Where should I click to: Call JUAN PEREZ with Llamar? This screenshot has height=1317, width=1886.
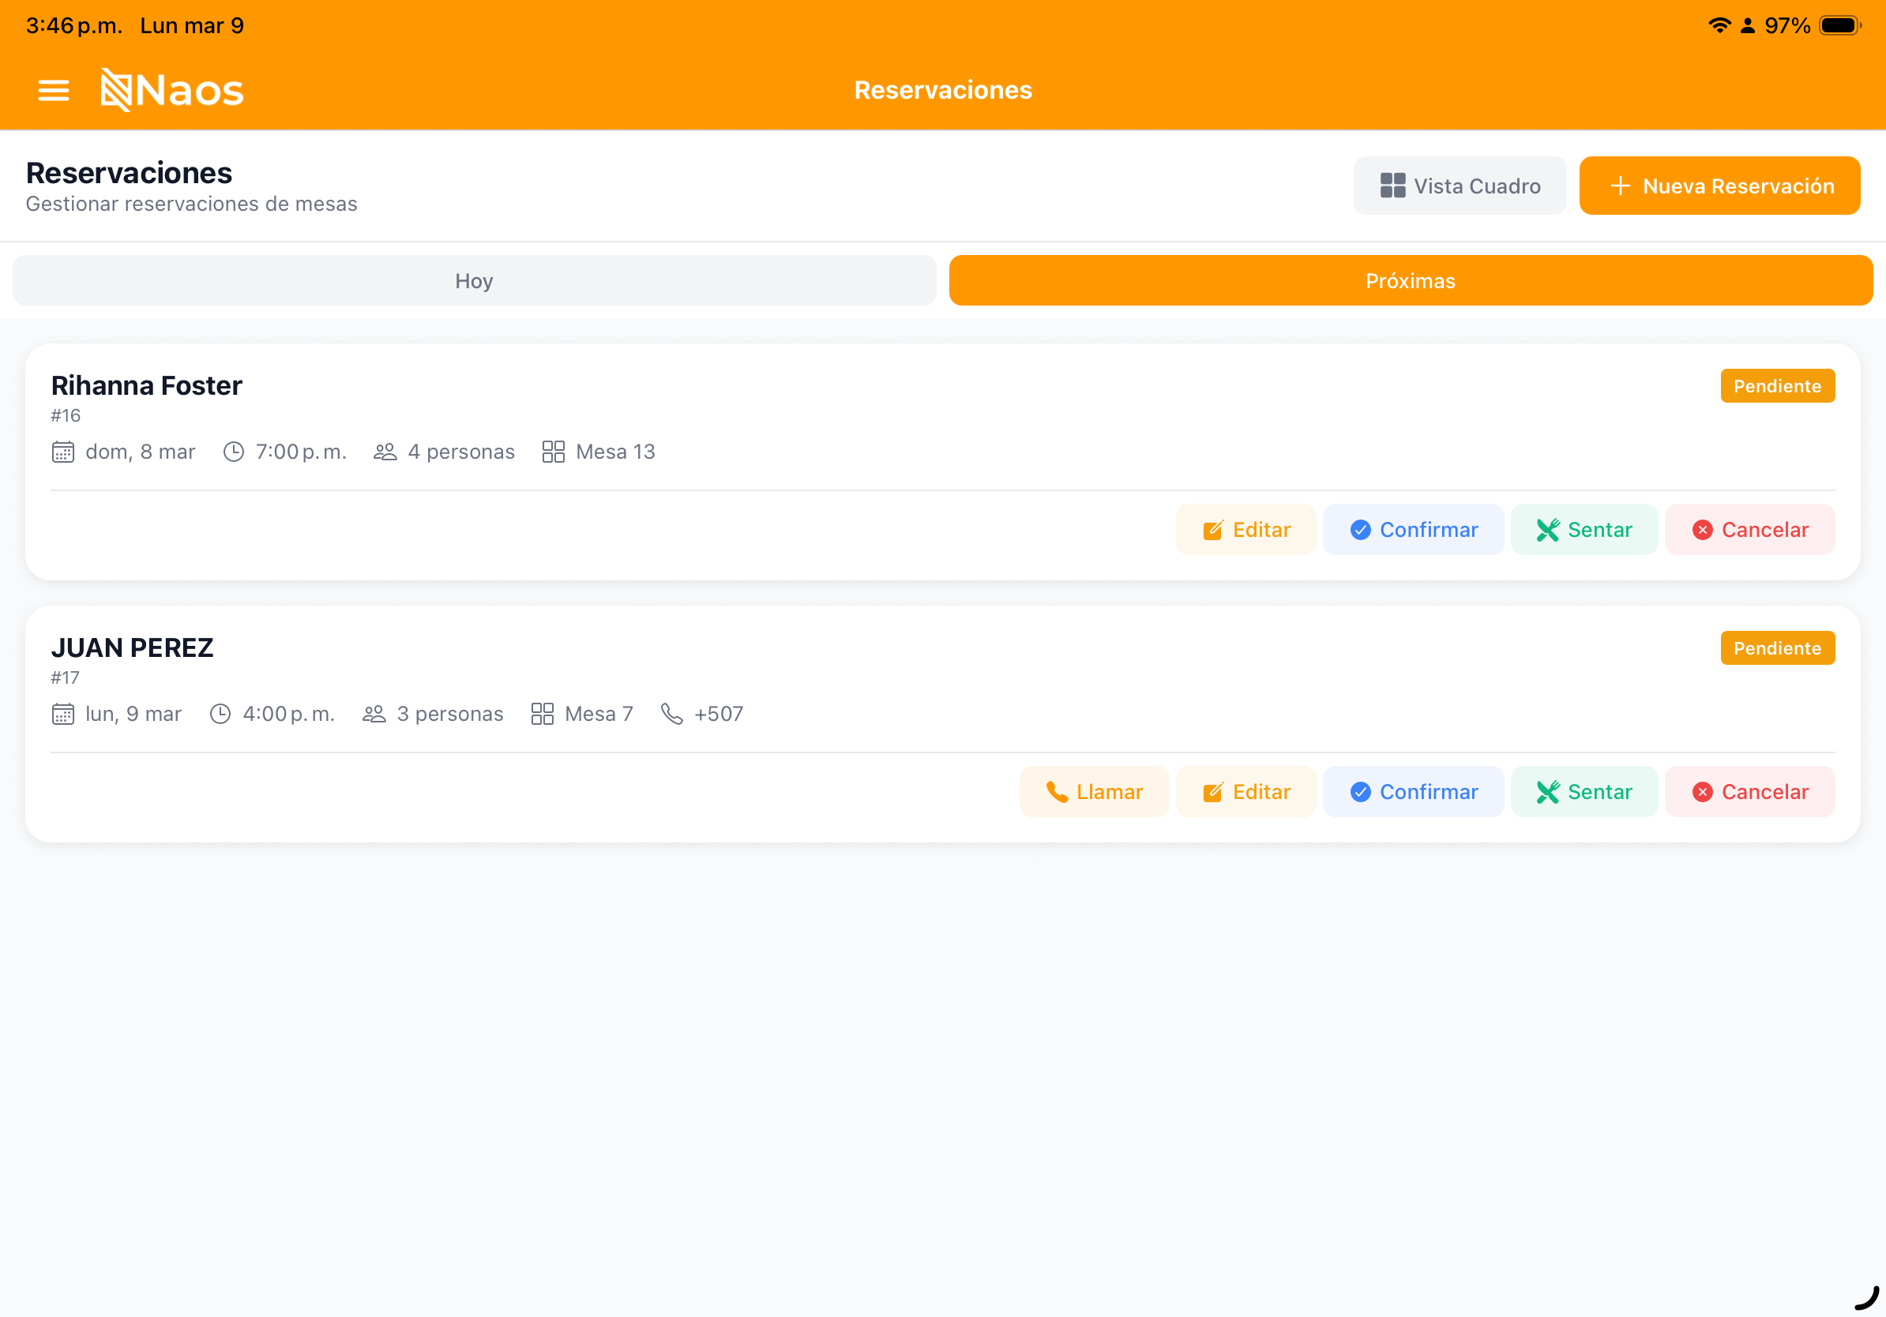[x=1093, y=791]
